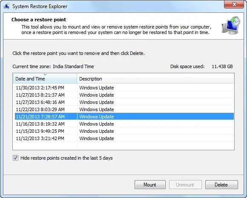The height and width of the screenshot is (198, 247).
Task: Select the 11/22/2013 8:03:29 AM restore point
Action: [x=123, y=109]
